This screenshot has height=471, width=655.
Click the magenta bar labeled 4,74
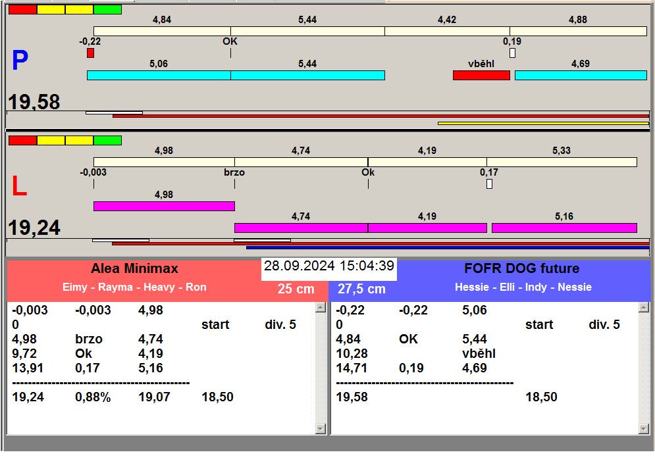click(301, 228)
